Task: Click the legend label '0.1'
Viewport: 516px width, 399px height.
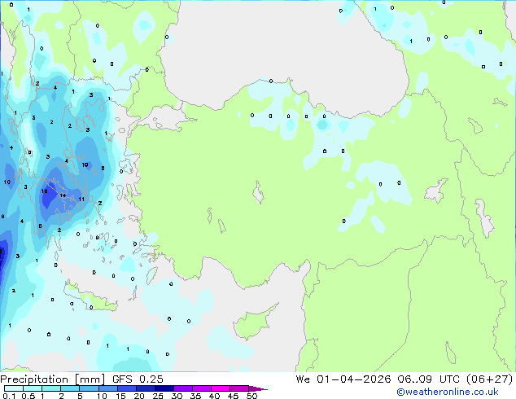Action: (9, 396)
